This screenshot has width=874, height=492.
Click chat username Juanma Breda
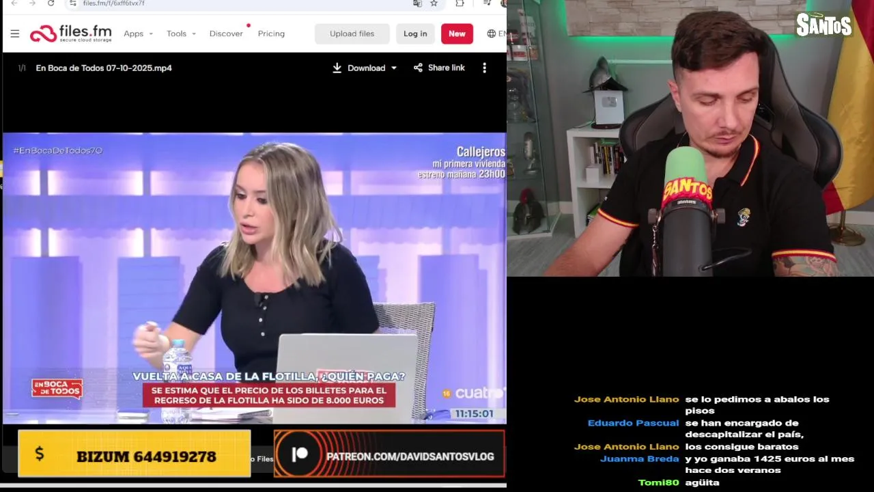(640, 459)
